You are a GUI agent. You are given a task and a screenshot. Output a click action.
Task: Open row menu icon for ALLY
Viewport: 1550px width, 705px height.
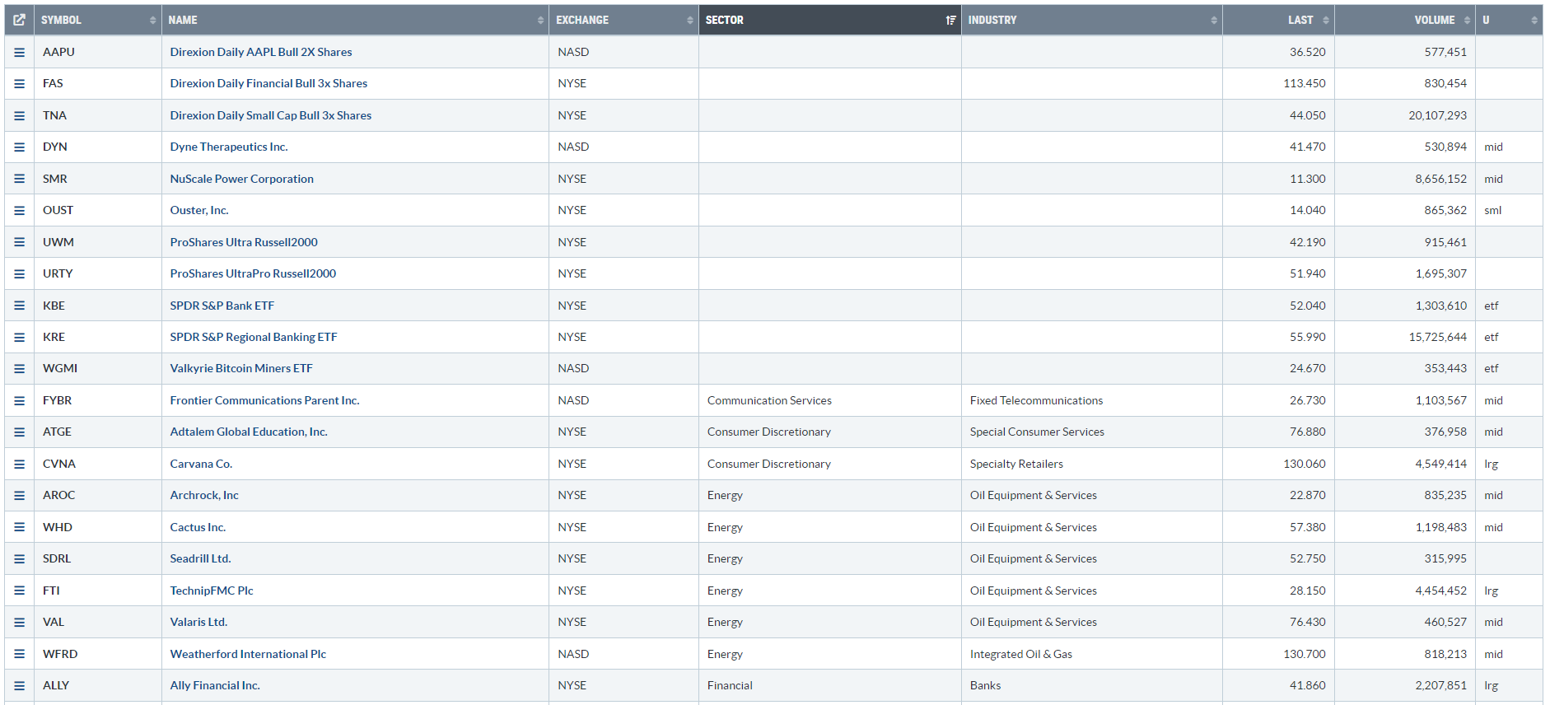tap(19, 686)
